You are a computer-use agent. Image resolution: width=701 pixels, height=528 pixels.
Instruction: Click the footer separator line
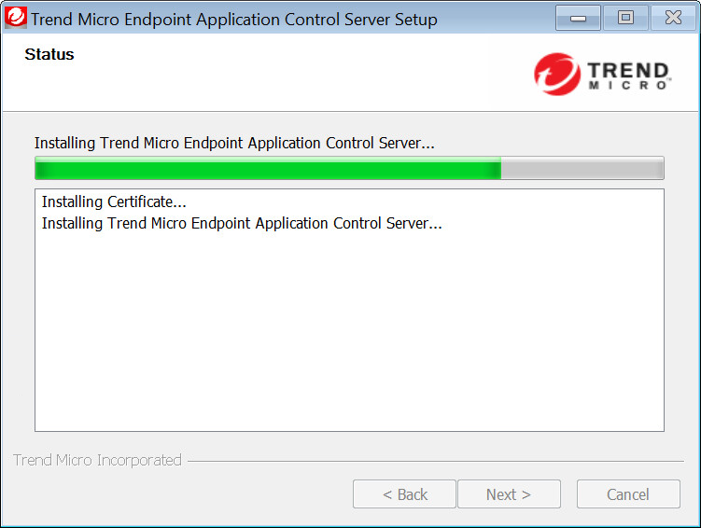pyautogui.click(x=434, y=461)
